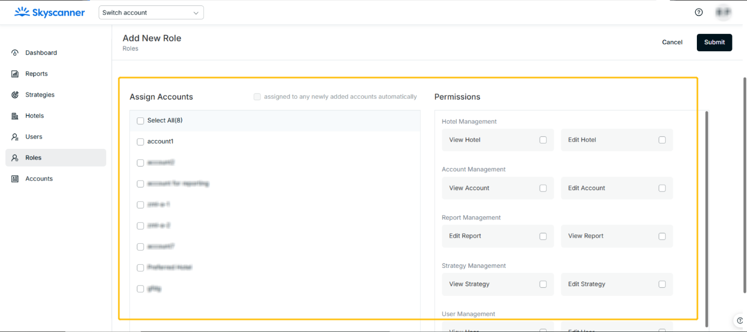Screen dimensions: 747x332
Task: Click the Report Management group label
Action: (471, 218)
